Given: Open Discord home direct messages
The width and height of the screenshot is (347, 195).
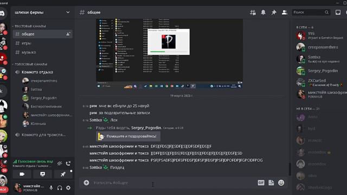Looking at the screenshot, I should (2, 13).
